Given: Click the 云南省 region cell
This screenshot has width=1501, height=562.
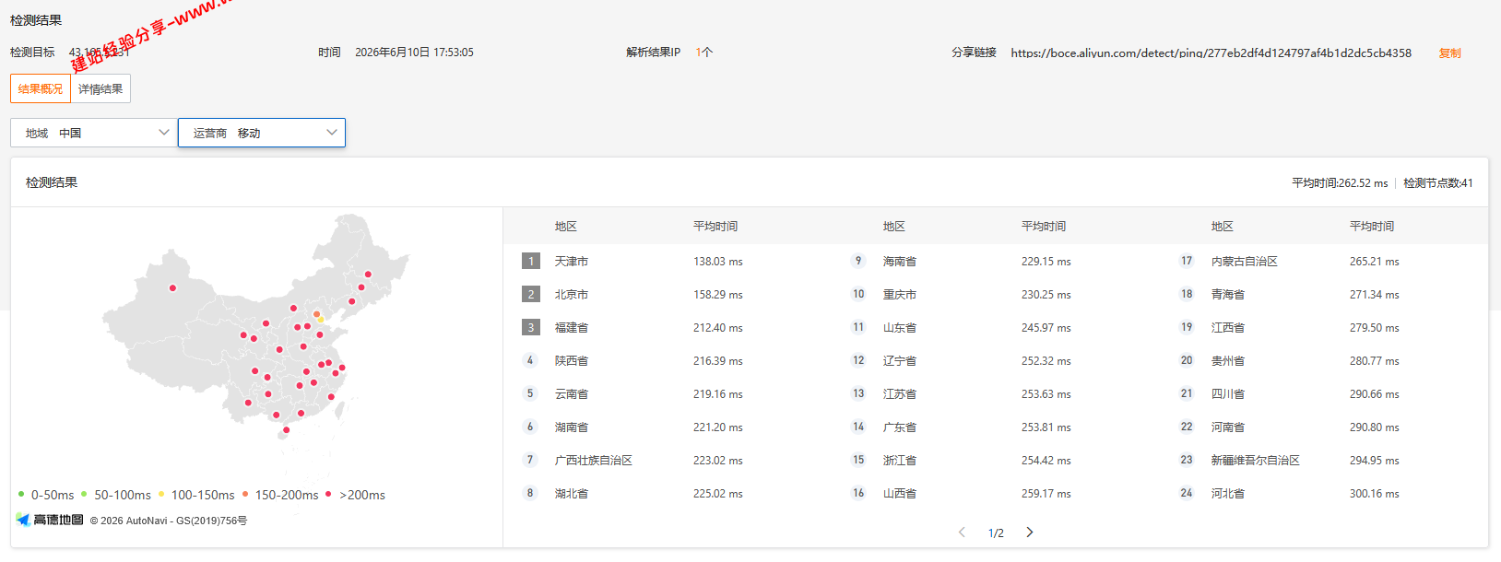Looking at the screenshot, I should tap(572, 394).
